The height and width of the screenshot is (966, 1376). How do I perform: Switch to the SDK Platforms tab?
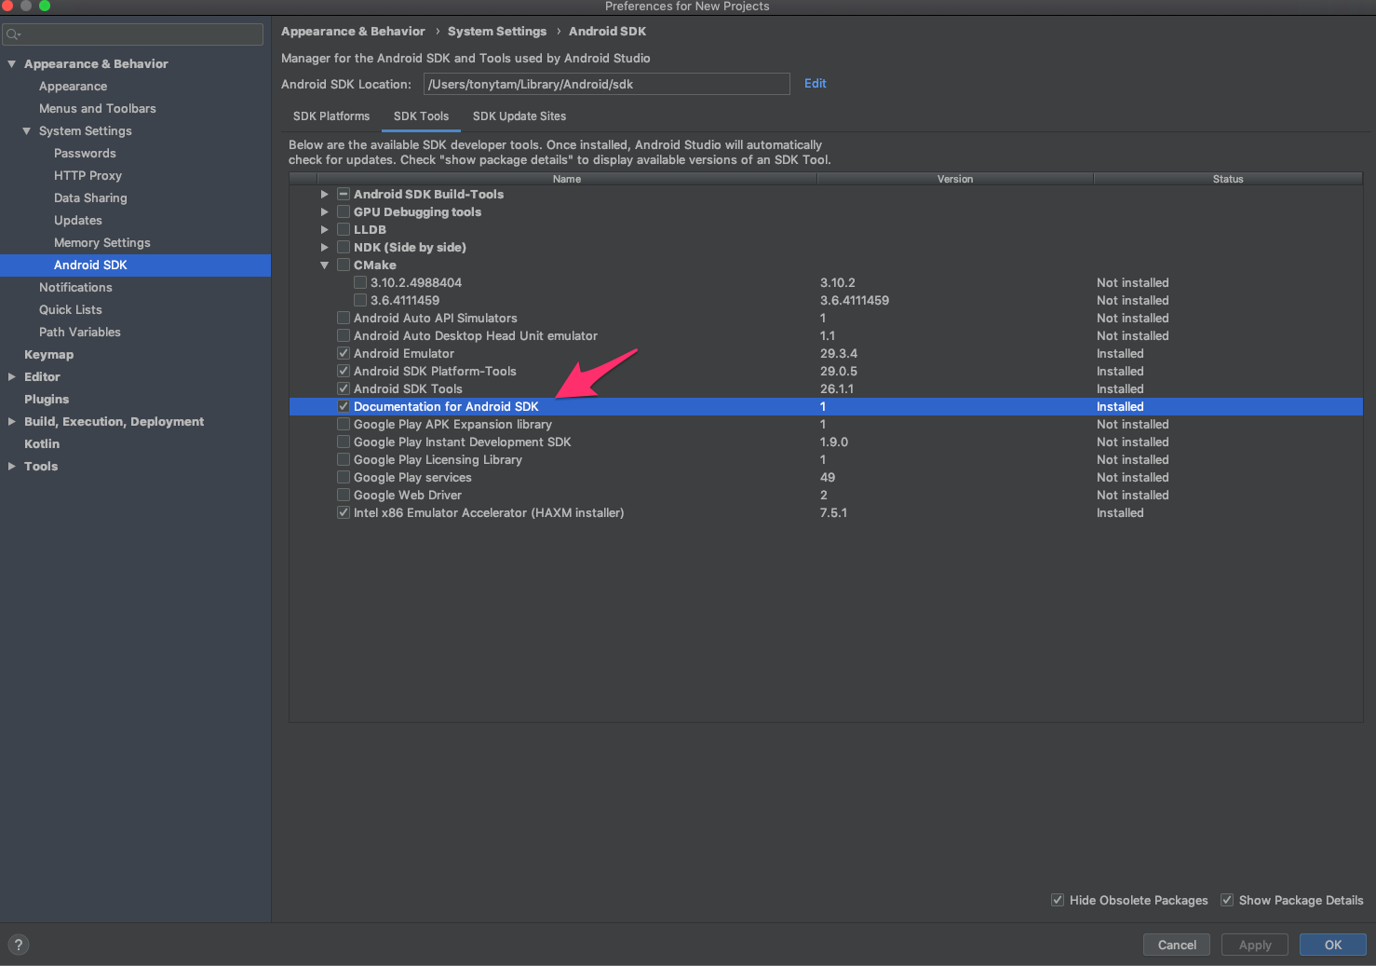coord(331,116)
